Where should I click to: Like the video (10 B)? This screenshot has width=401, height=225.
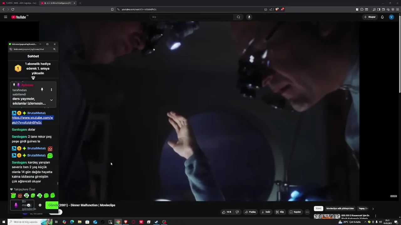click(227, 212)
